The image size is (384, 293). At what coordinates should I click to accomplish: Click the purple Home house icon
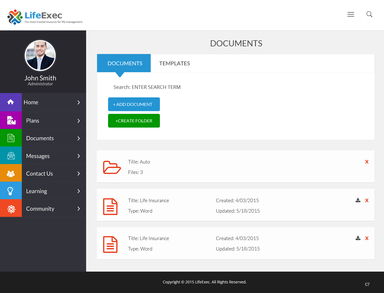(11, 102)
